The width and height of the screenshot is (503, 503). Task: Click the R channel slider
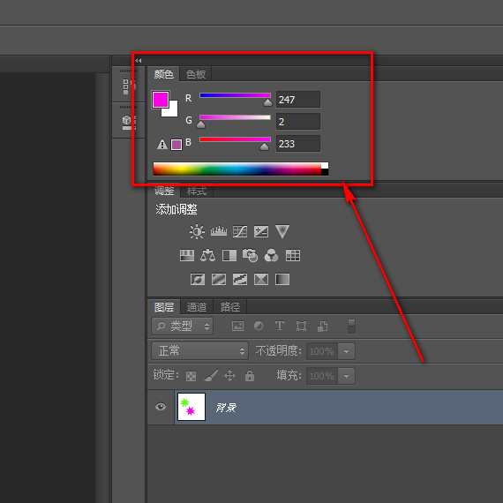[x=235, y=95]
